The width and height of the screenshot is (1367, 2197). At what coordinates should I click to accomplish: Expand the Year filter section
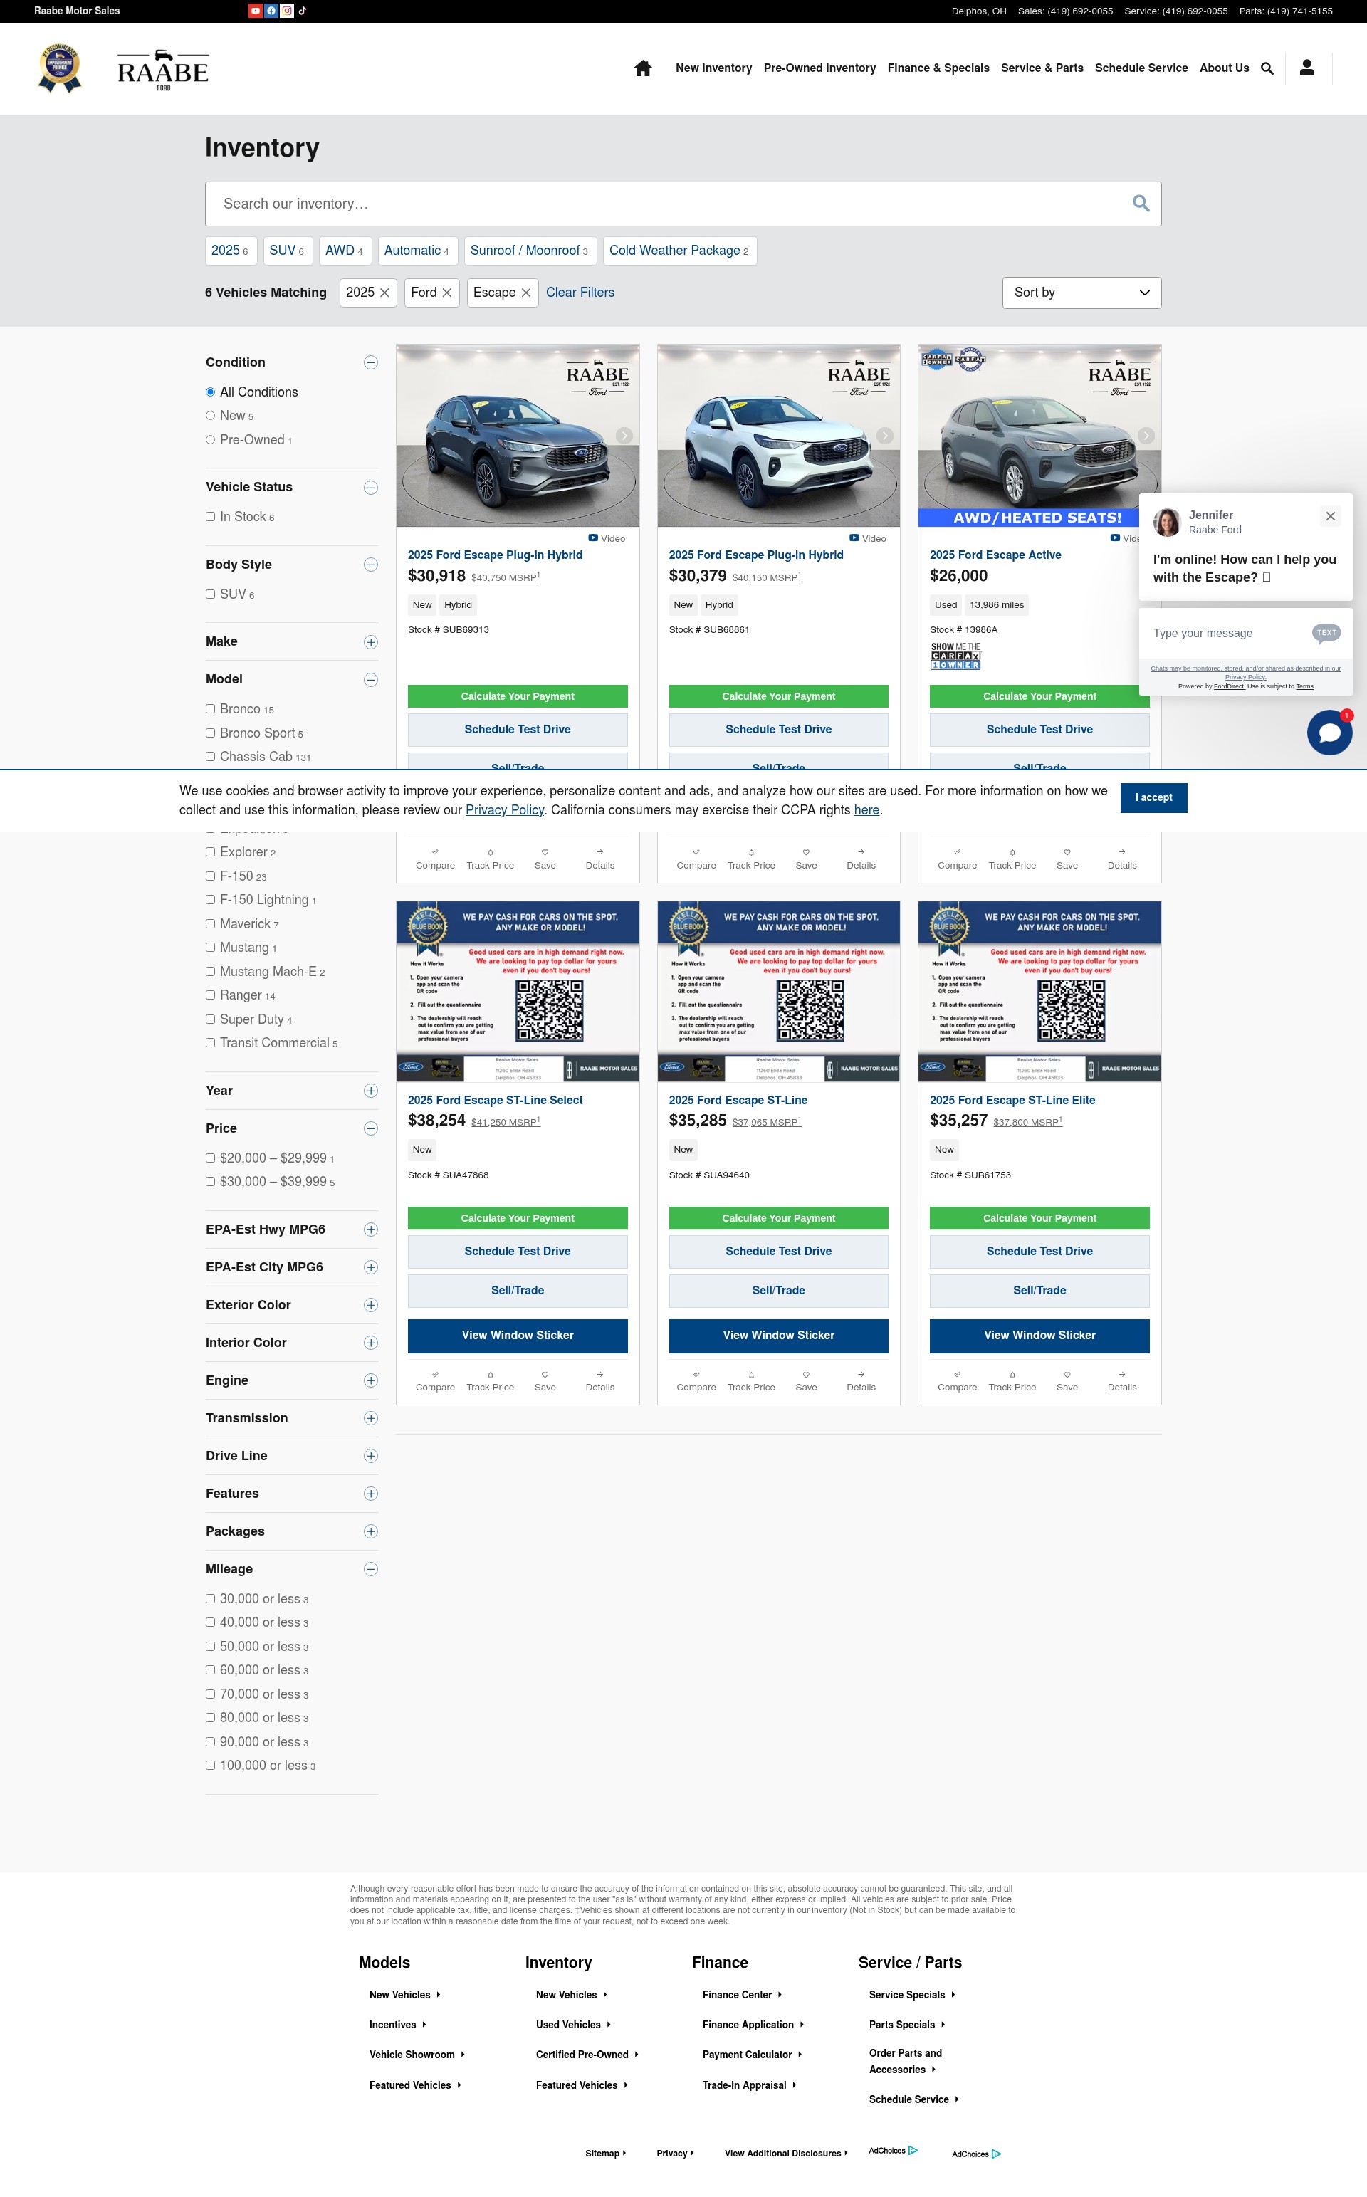(371, 1091)
